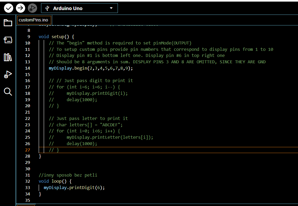The image size is (298, 206).
Task: Click comment about the "begin" method on line 10
Action: tap(120, 43)
